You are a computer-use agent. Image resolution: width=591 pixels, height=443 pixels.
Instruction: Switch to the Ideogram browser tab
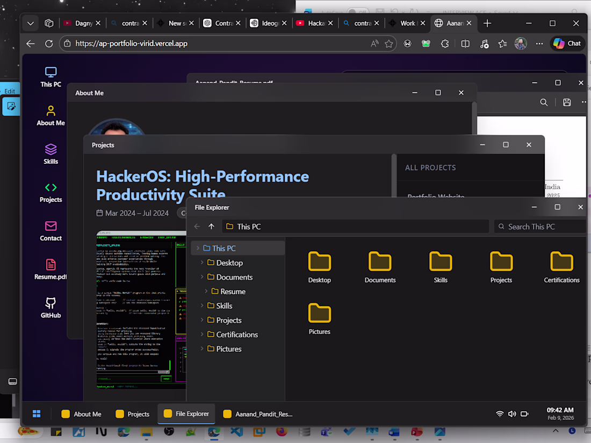coord(268,23)
